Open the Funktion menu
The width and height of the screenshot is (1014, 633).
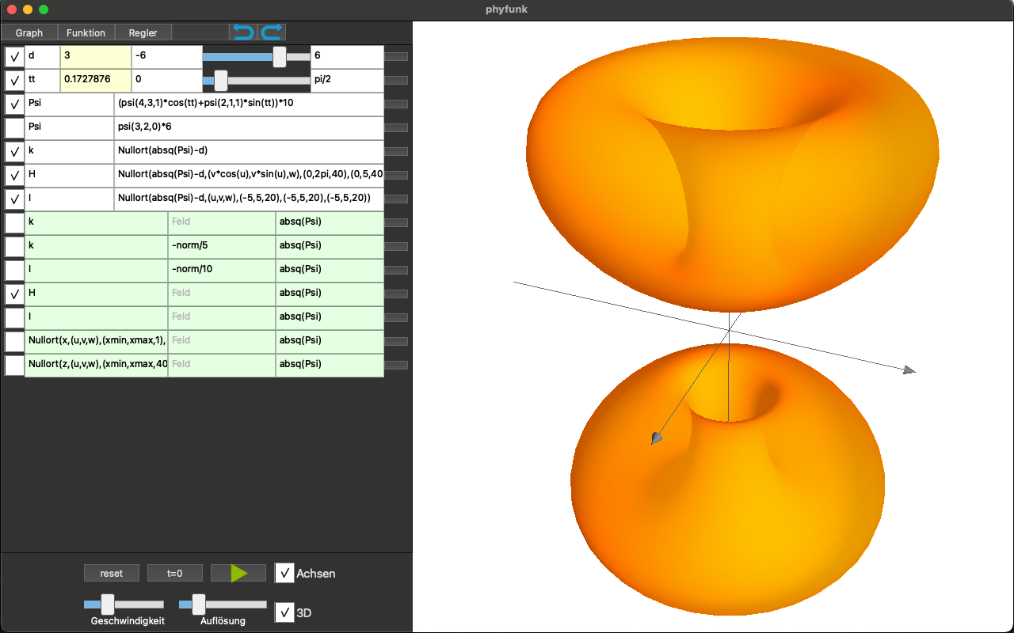point(86,32)
